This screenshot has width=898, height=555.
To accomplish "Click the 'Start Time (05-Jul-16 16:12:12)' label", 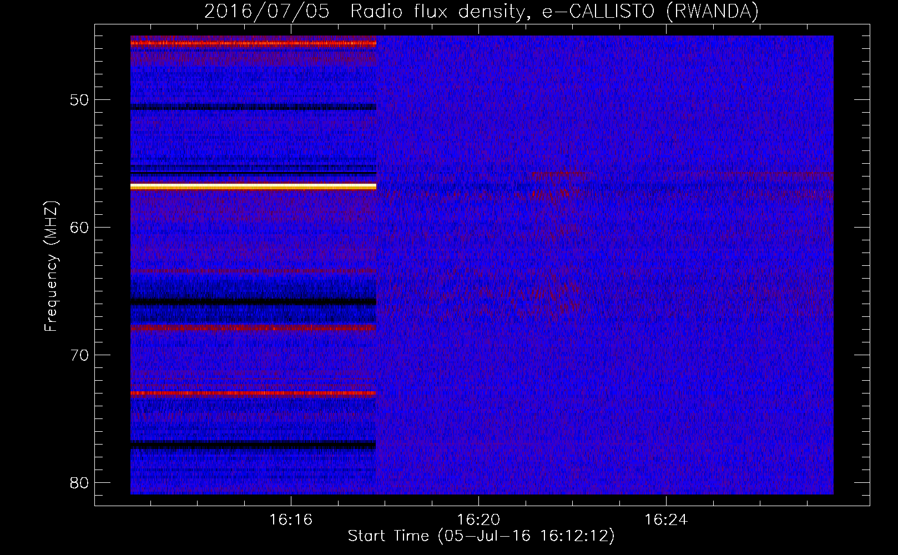I will coord(481,536).
